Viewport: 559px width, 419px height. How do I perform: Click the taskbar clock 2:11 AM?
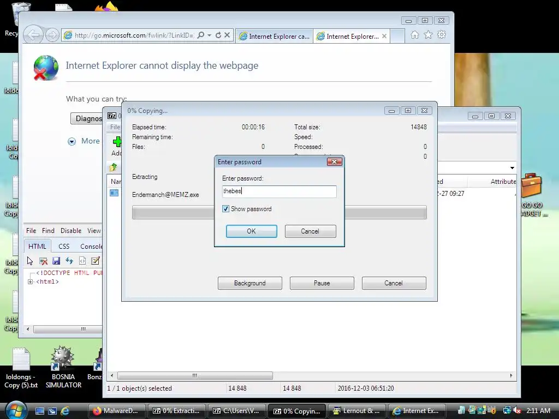(x=538, y=411)
